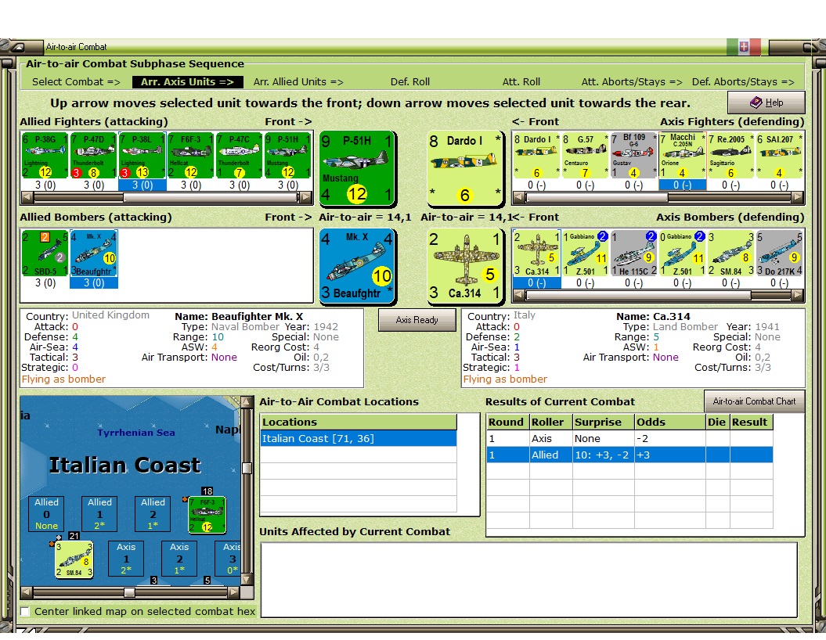Go to Att. Aborts/Stays step
The width and height of the screenshot is (826, 640).
coord(632,81)
